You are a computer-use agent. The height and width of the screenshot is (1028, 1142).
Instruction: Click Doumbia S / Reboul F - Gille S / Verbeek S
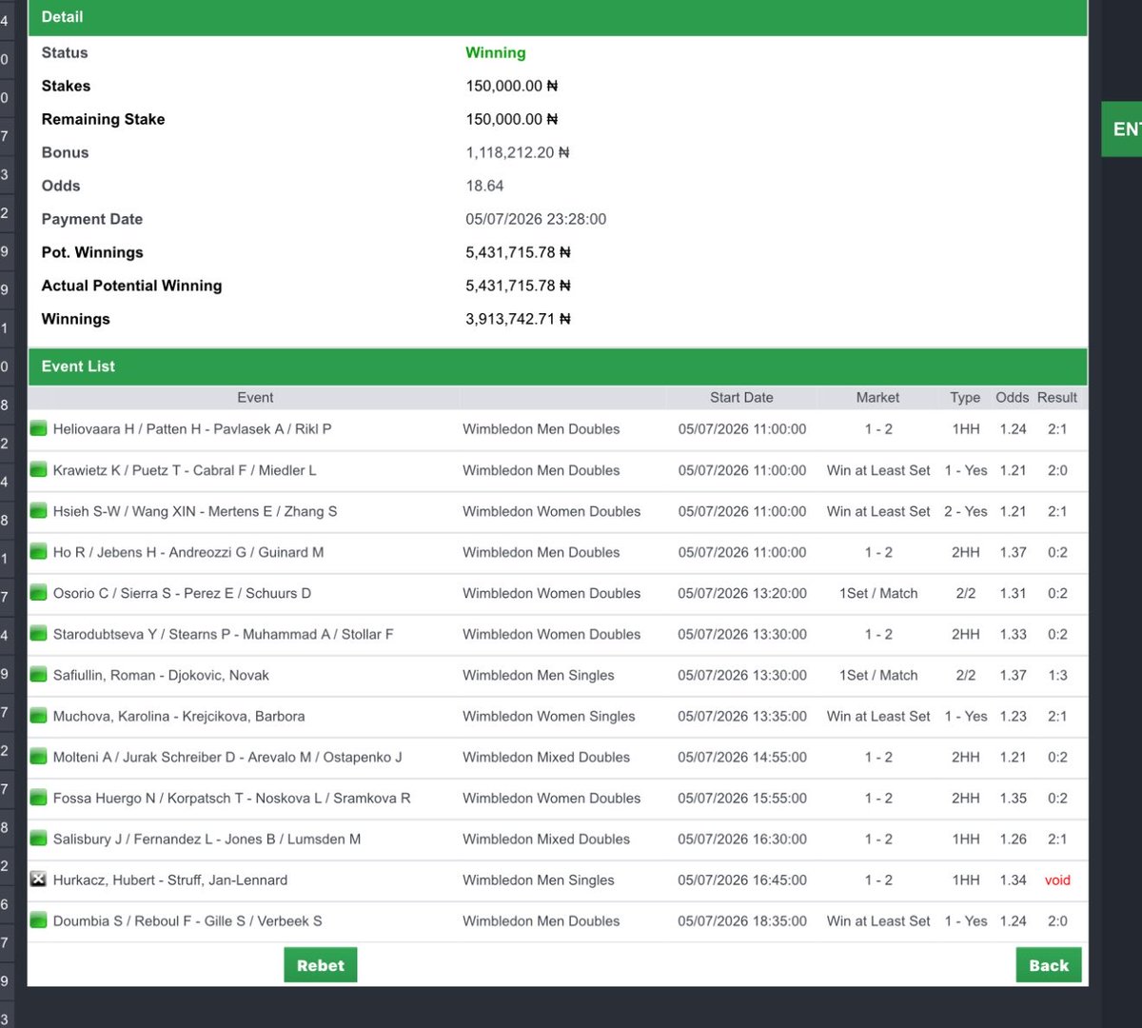(187, 920)
